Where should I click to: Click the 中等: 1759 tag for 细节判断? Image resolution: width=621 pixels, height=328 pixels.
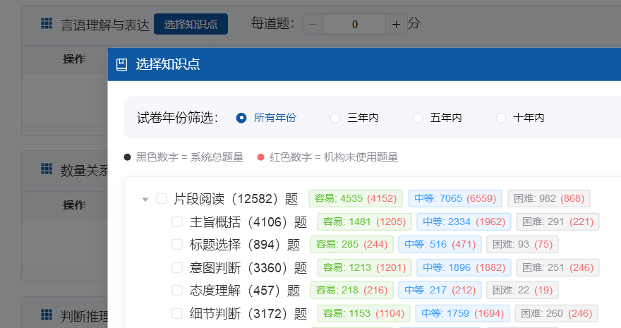pyautogui.click(x=463, y=313)
